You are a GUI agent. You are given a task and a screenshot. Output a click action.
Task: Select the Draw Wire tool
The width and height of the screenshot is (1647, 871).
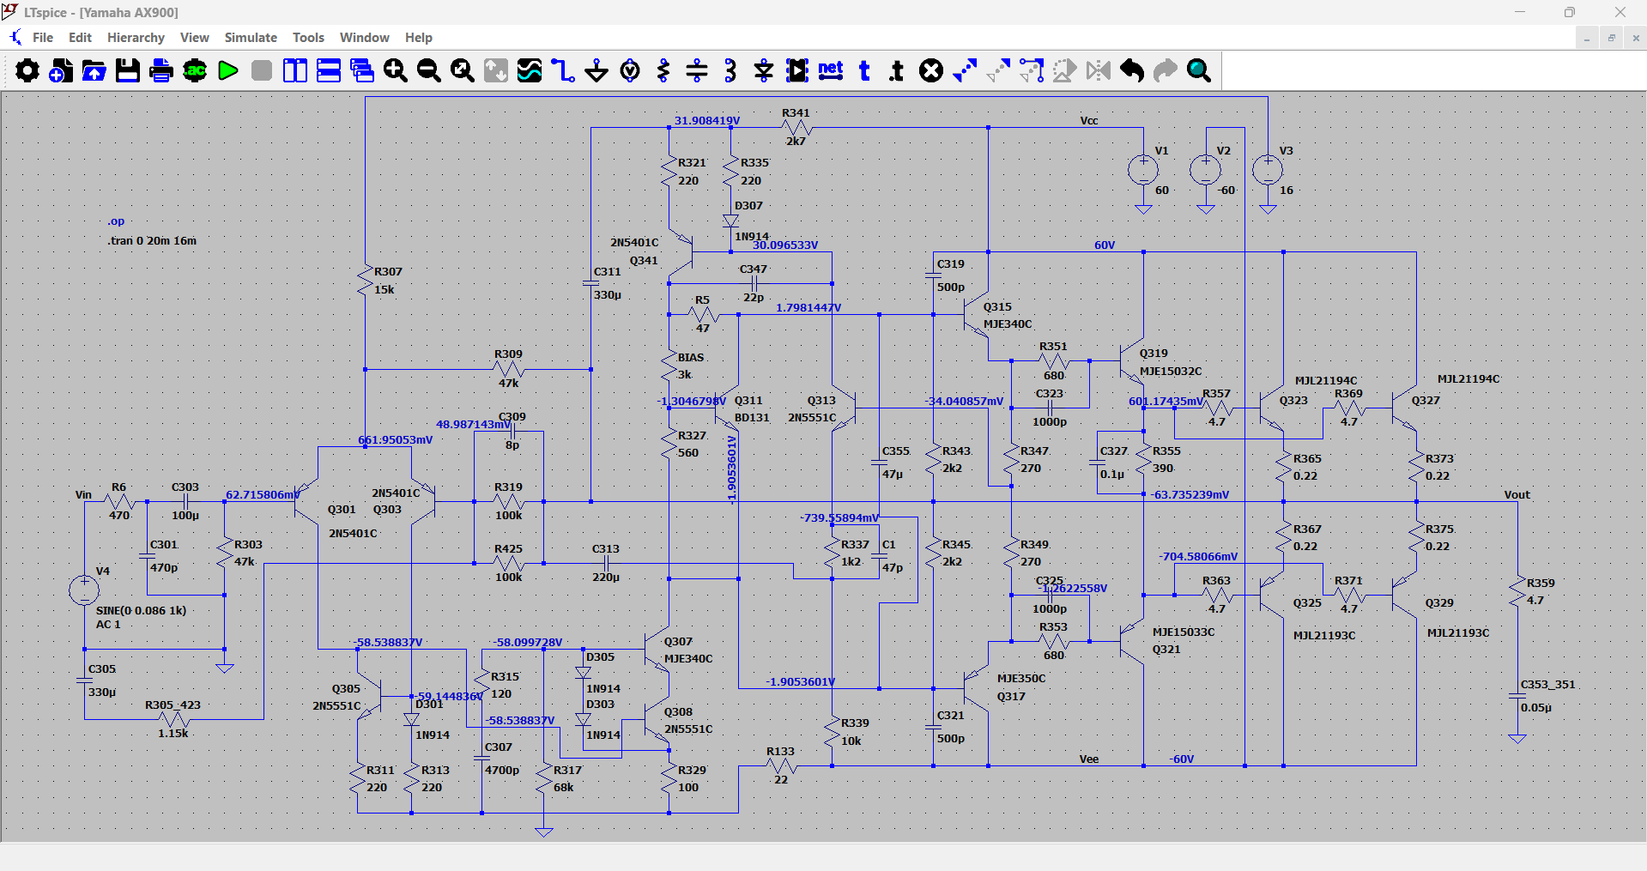[563, 70]
